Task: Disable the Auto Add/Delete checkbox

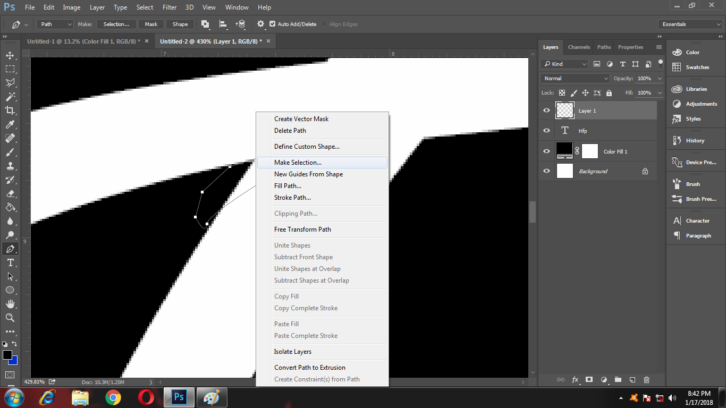Action: [272, 23]
